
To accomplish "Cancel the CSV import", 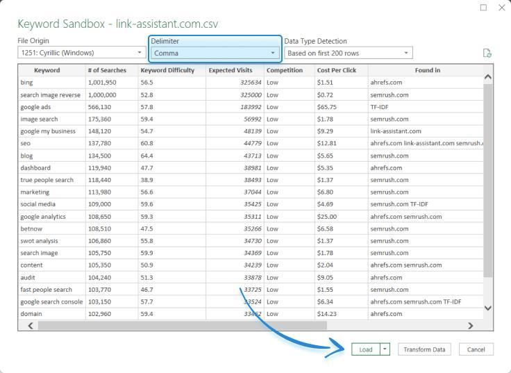I will point(476,349).
